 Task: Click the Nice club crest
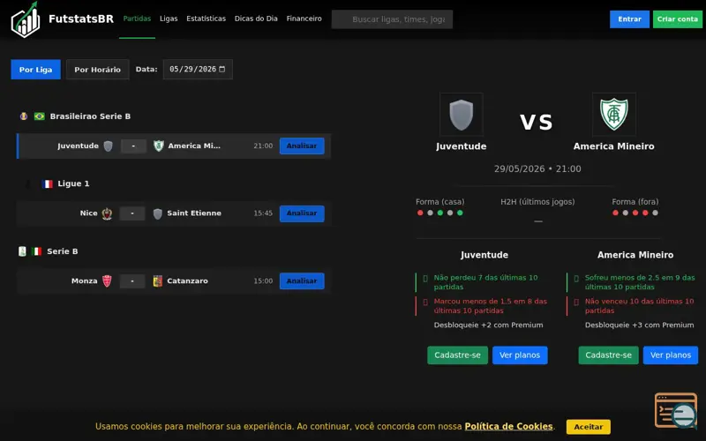[x=107, y=213]
